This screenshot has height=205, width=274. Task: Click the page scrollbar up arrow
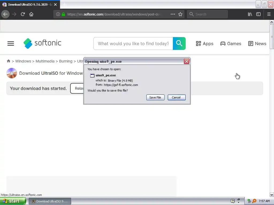272,22
